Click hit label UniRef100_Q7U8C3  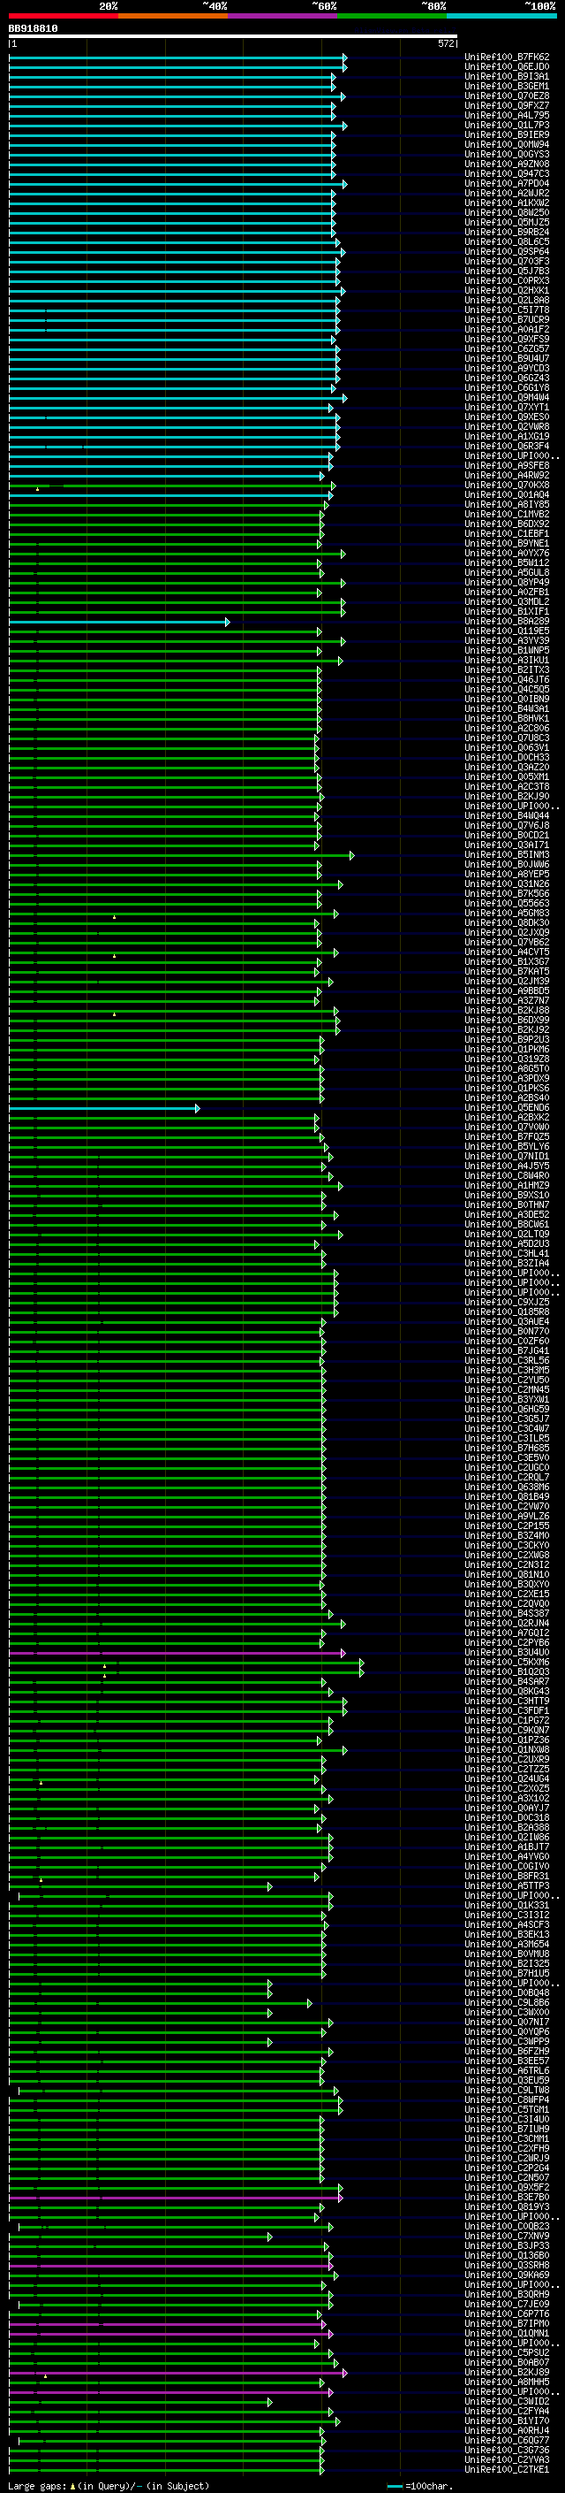tap(507, 738)
